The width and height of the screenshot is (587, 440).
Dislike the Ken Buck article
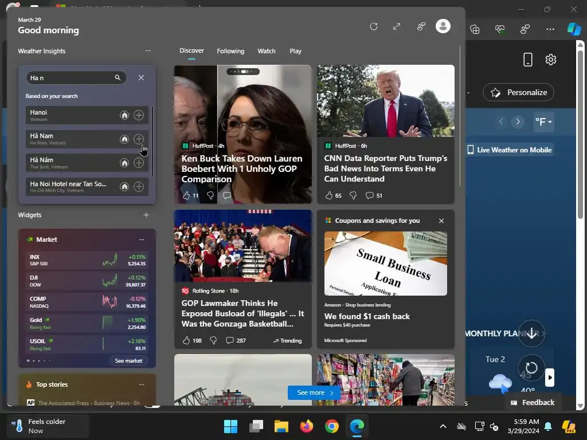pyautogui.click(x=210, y=195)
